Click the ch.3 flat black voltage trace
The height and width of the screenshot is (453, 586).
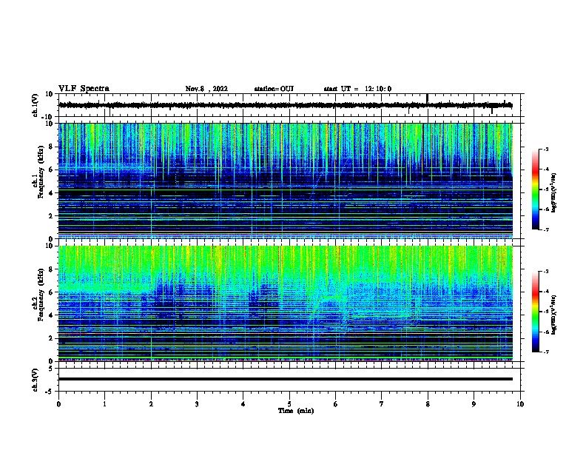tap(285, 379)
